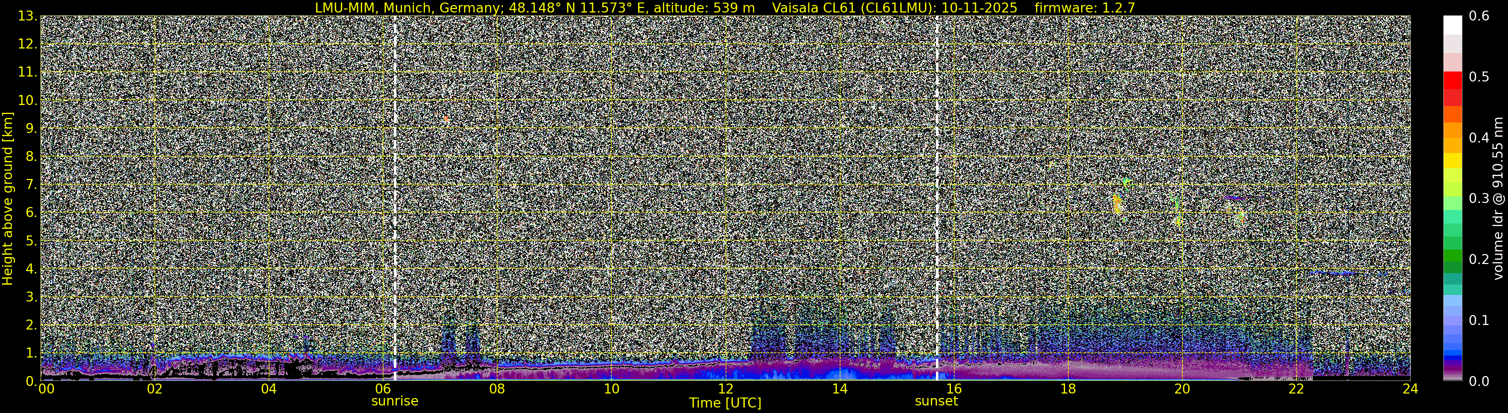Click the colorbar tick label '0.6'

click(1479, 16)
